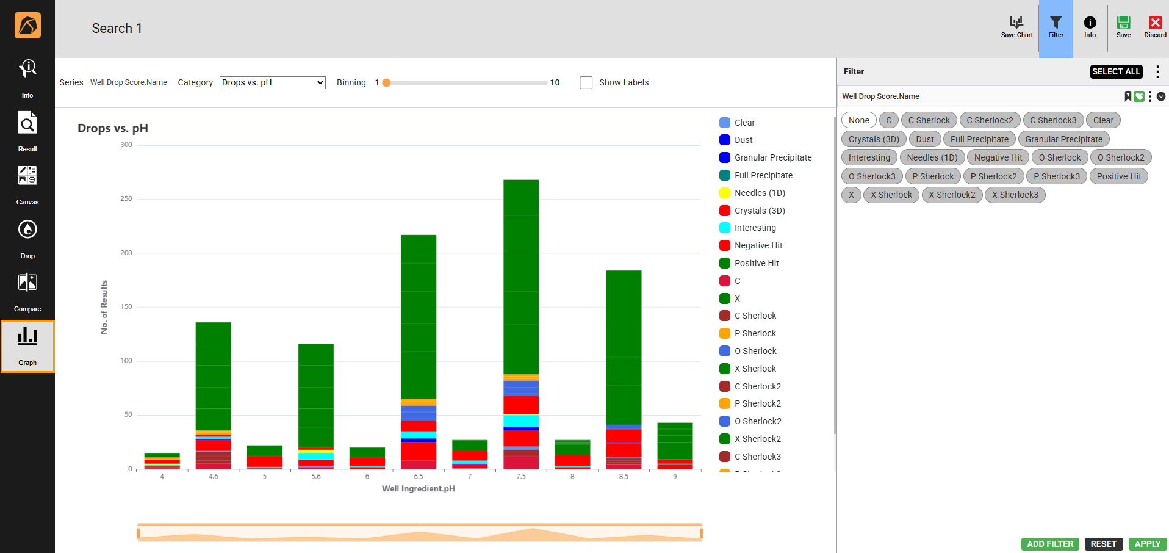Image resolution: width=1169 pixels, height=553 pixels.
Task: Go to the Drop view
Action: coord(27,238)
